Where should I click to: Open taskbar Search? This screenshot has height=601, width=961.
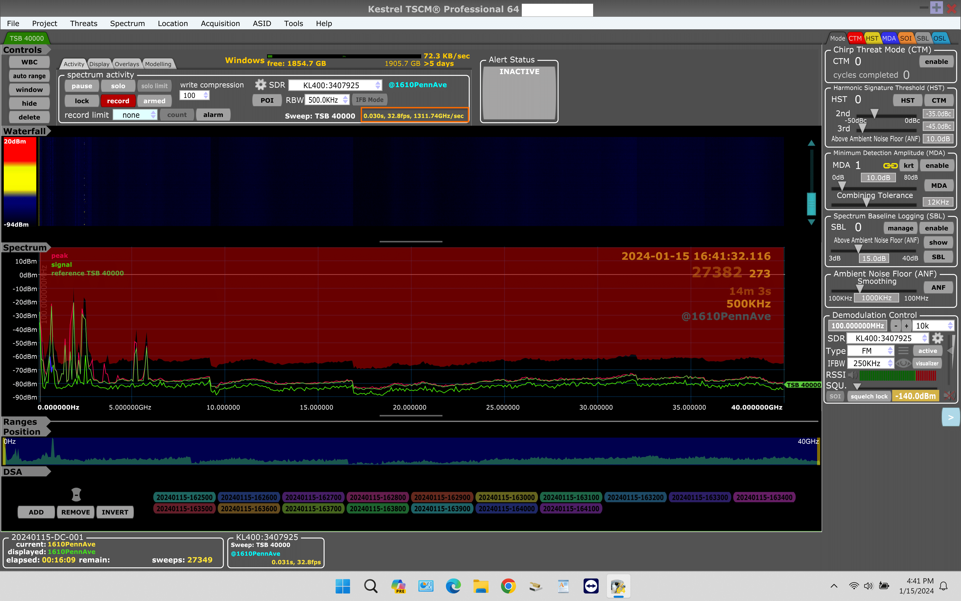click(370, 586)
